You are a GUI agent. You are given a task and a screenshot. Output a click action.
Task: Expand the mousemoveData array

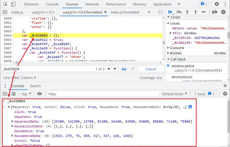tap(12, 136)
